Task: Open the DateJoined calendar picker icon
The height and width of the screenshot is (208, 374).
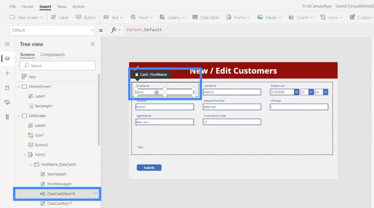Action: point(296,92)
